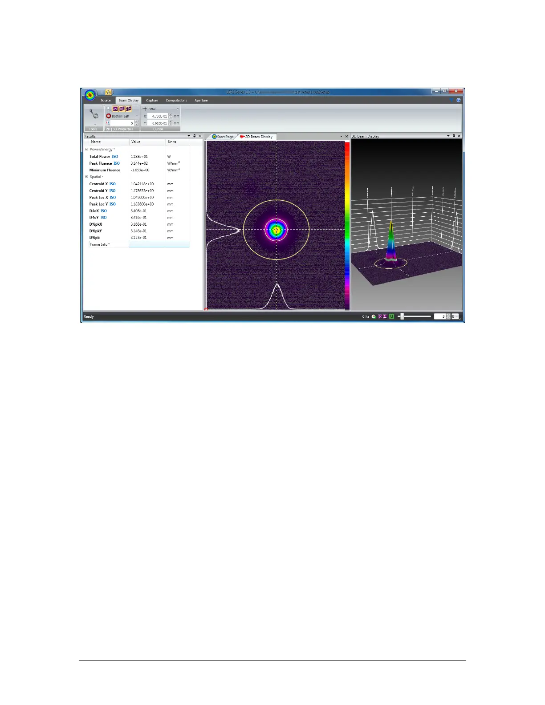Click the status bar clock icon
This screenshot has width=545, height=705.
tap(374, 316)
